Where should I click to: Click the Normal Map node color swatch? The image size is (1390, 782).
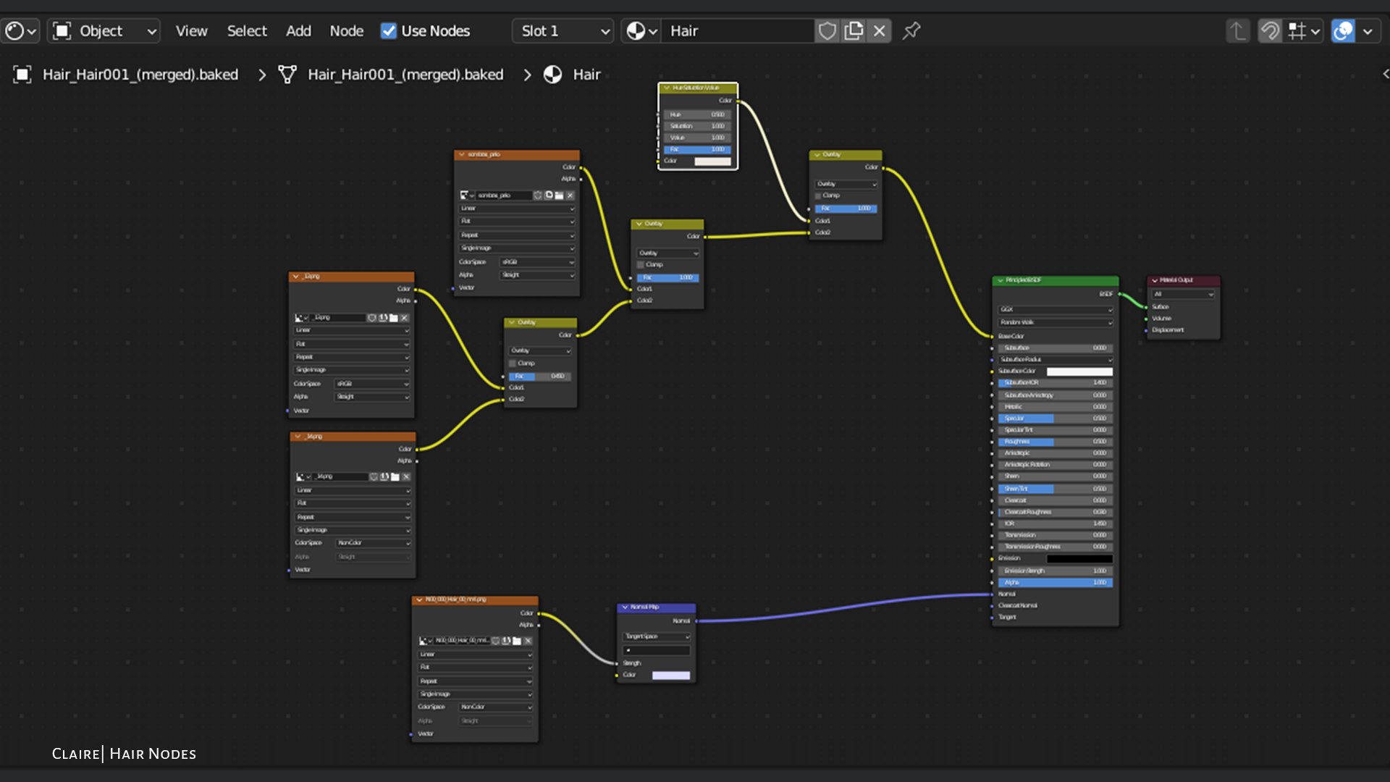[670, 676]
